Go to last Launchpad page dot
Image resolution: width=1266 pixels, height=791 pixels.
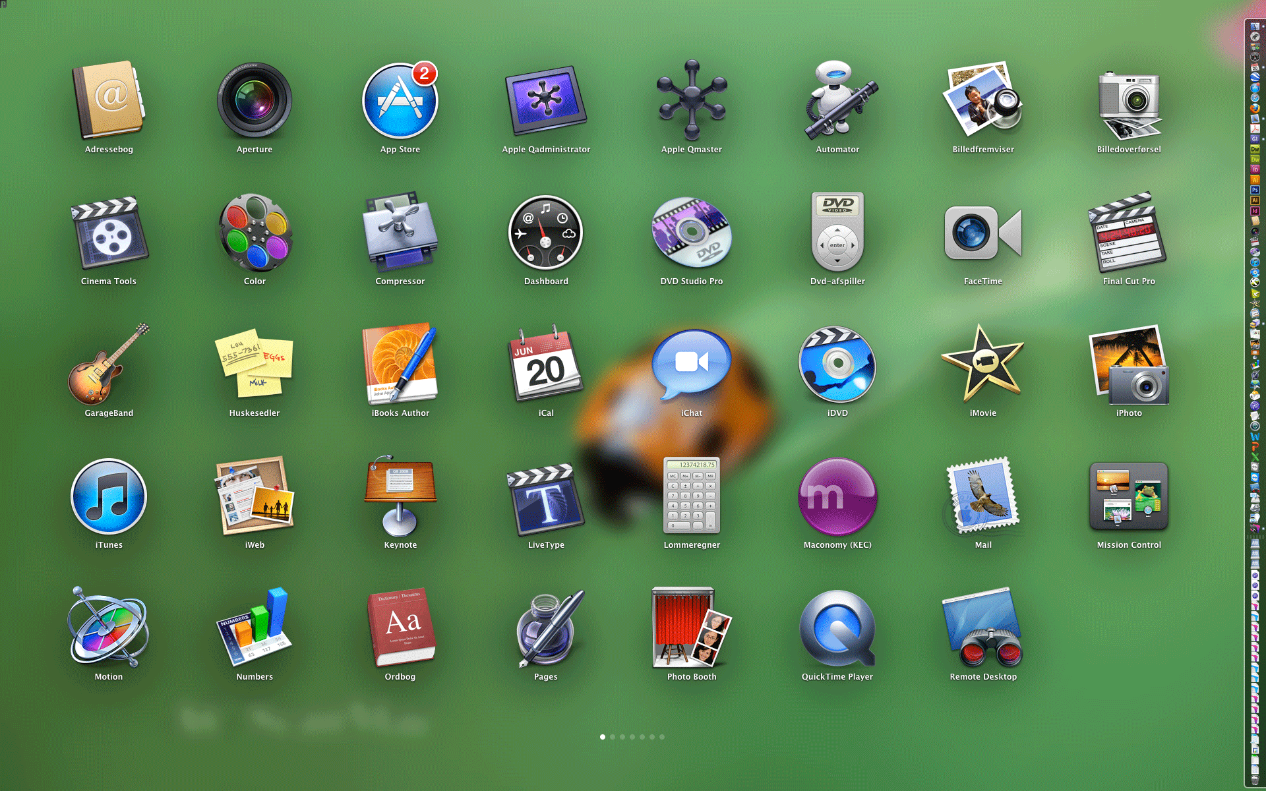[662, 737]
